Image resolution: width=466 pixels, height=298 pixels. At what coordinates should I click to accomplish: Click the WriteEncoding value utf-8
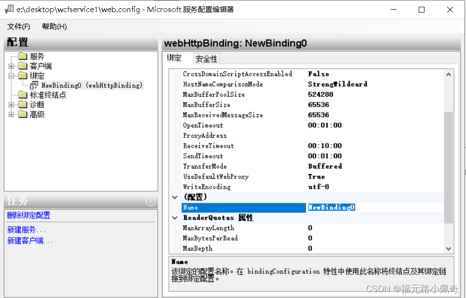pos(318,187)
